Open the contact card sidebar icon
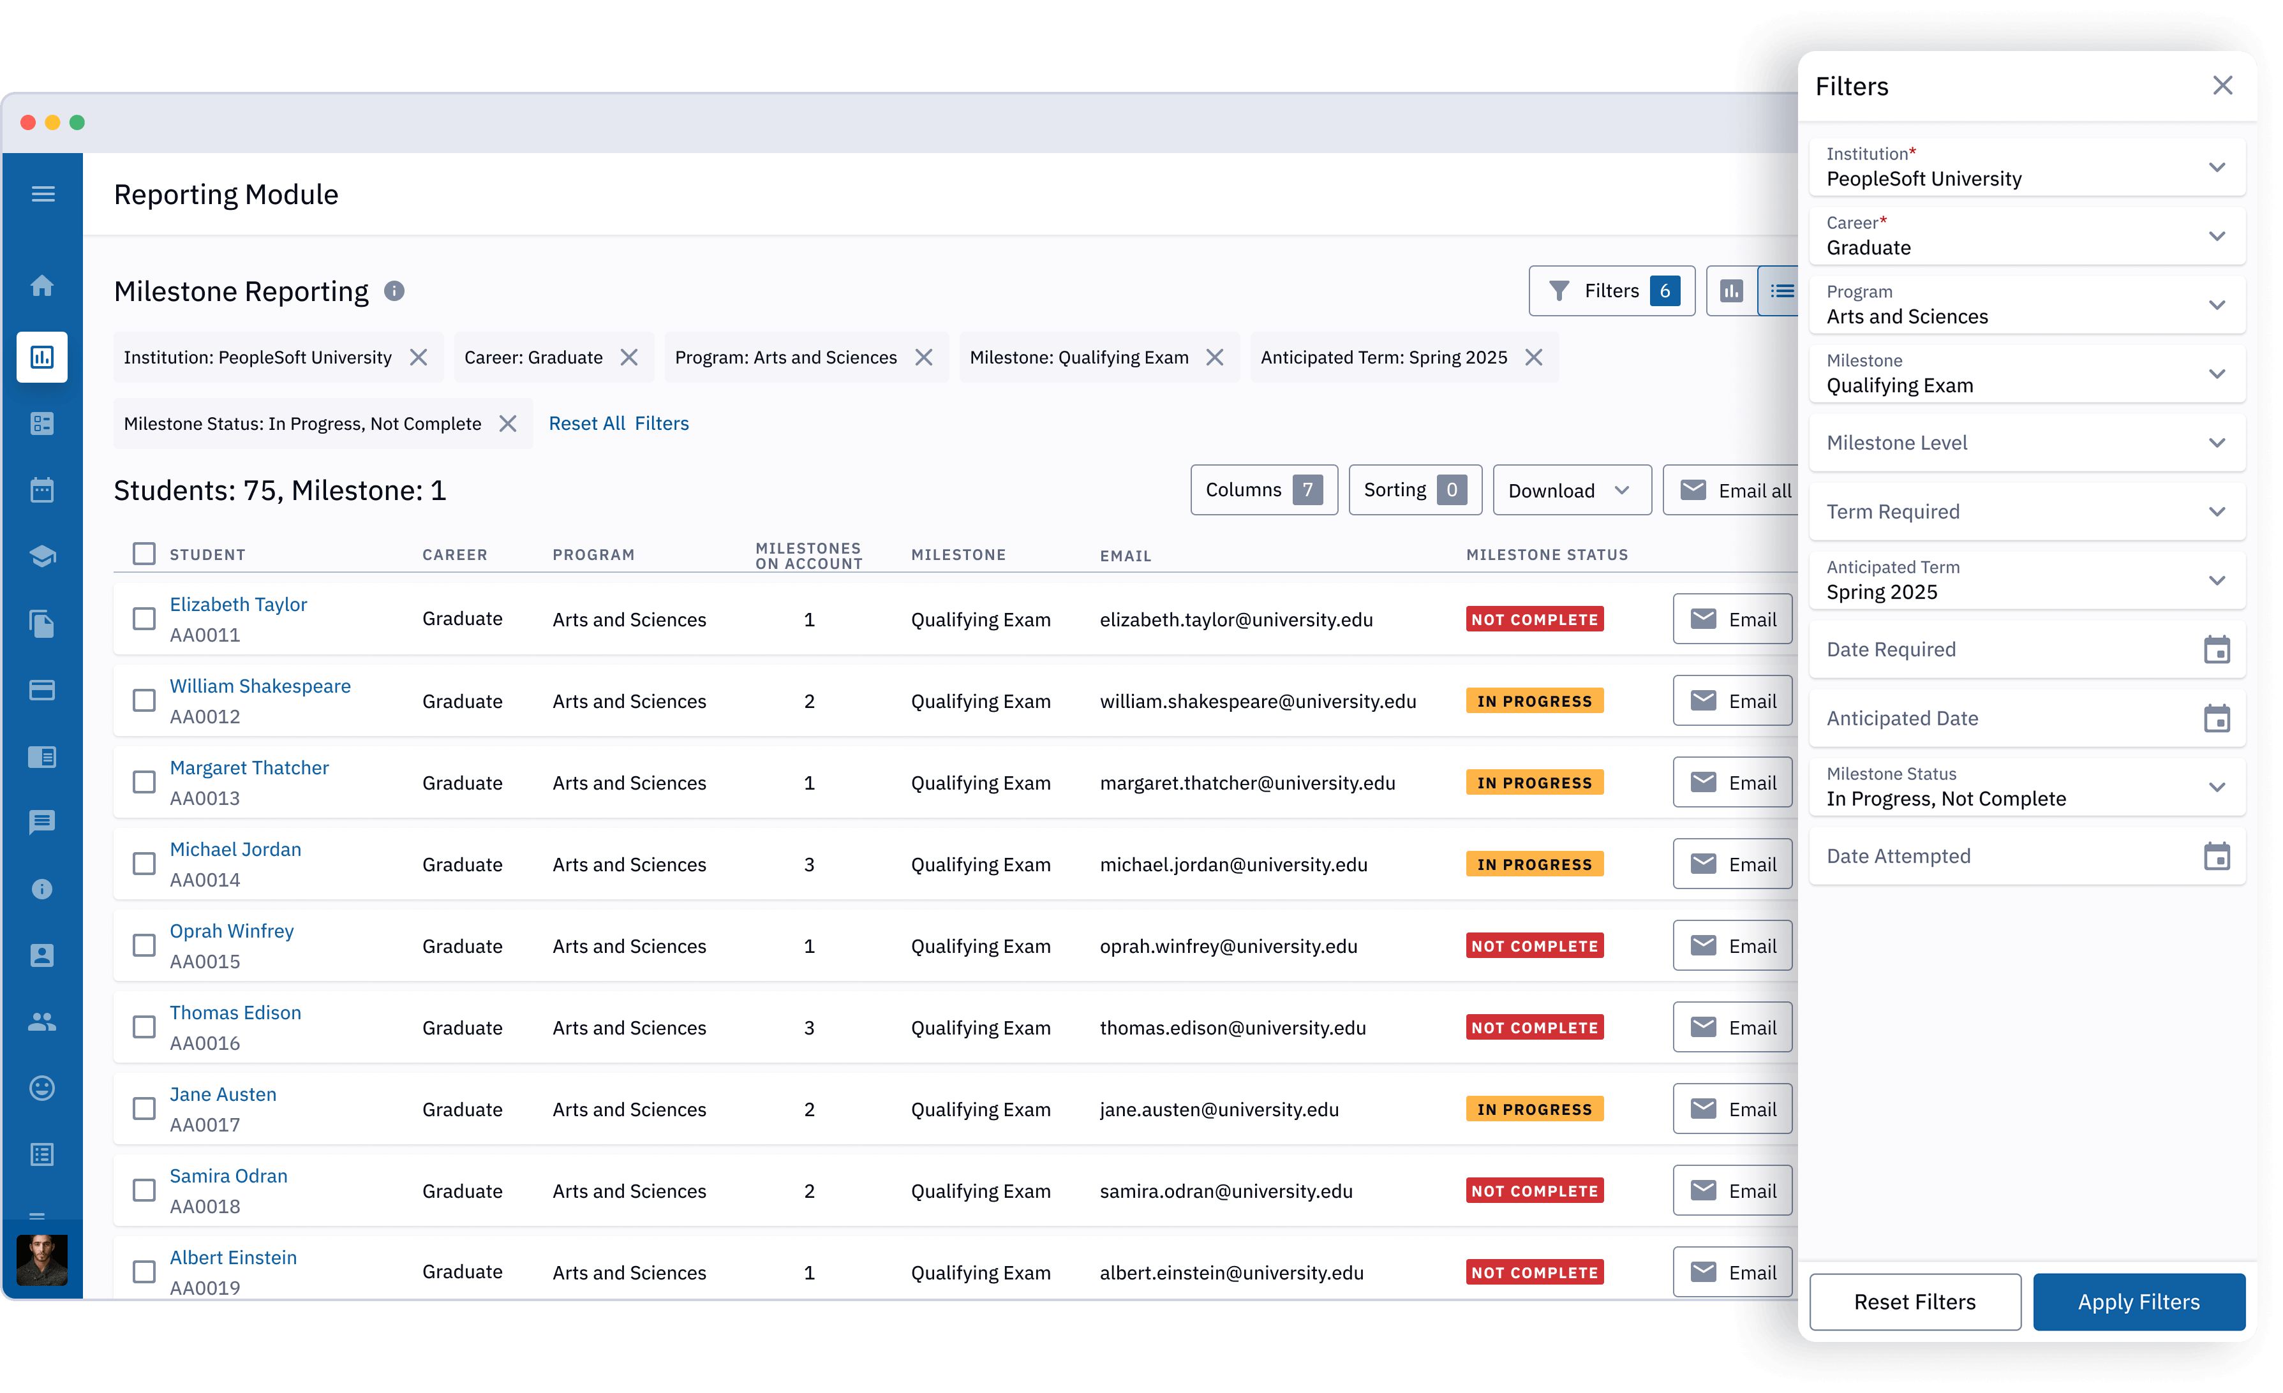Viewport: 2283px width, 1393px height. [43, 955]
